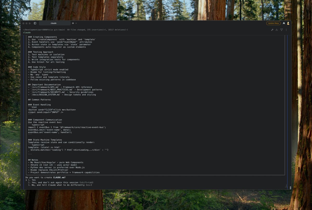Viewport: 312px width, 210px height.
Task: Choose option '1. Yes'
Action: (32, 180)
